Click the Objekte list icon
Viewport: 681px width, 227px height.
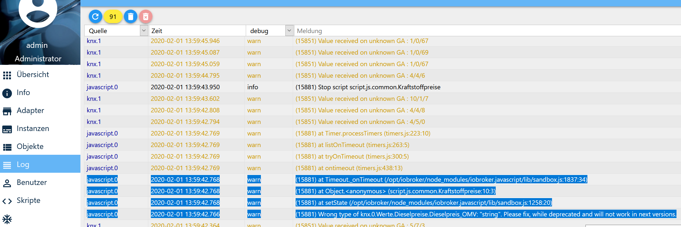tap(7, 147)
